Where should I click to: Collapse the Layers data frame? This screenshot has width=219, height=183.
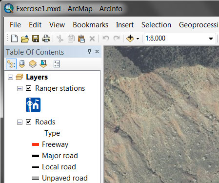point(10,77)
